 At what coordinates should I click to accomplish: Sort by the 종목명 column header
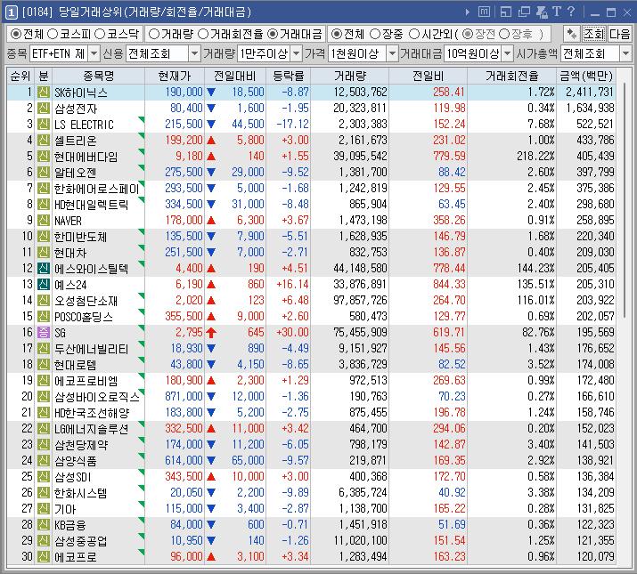pyautogui.click(x=98, y=76)
